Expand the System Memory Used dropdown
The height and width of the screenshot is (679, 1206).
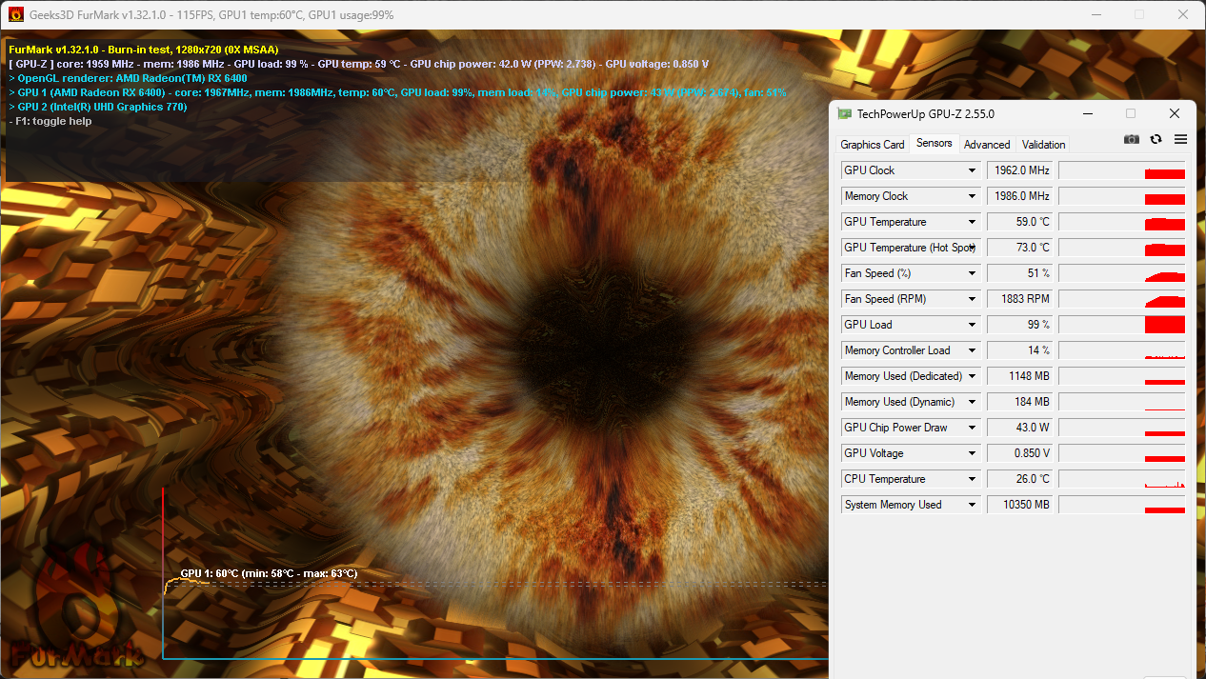[972, 505]
